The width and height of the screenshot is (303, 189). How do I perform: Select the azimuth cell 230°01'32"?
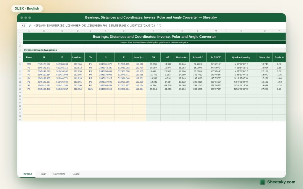pos(216,82)
